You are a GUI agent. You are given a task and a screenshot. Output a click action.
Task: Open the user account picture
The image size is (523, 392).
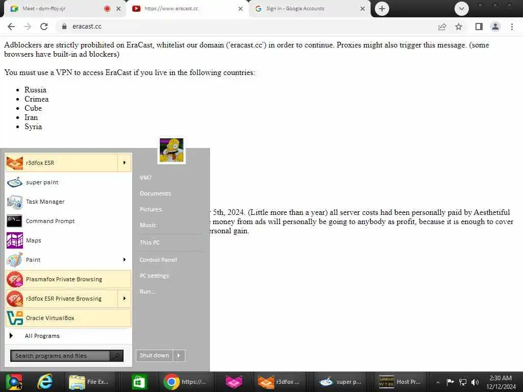point(172,151)
